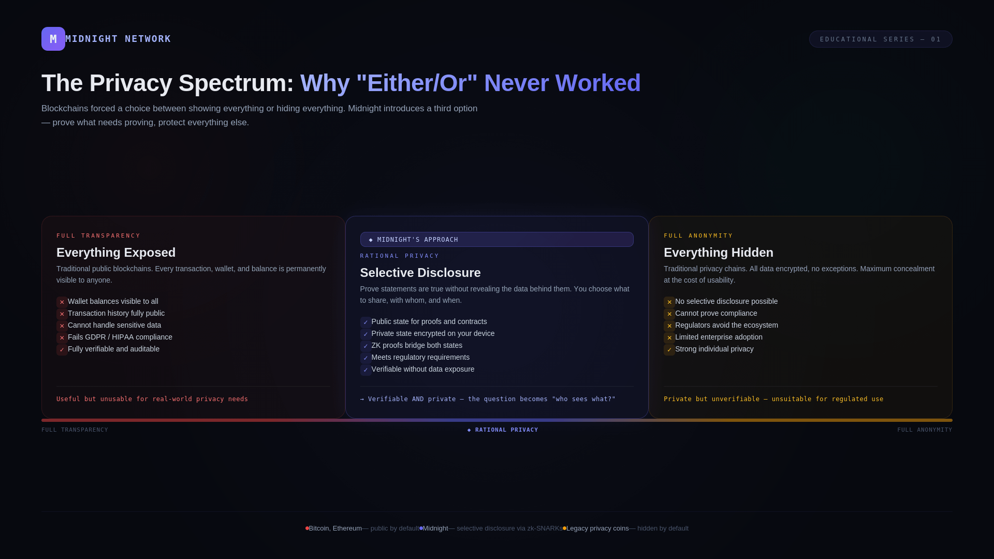Click the yellow X icon beside Limited enterprise adoption
Viewport: 994px width, 559px height.
point(669,337)
